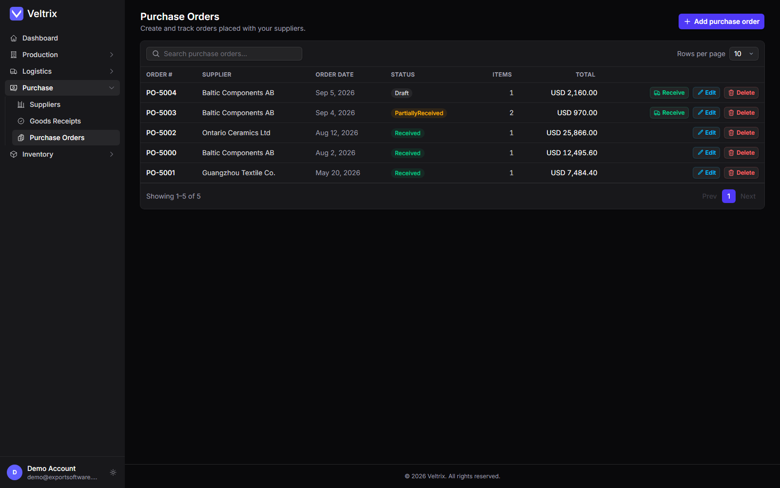
Task: Click the Production building icon
Action: [x=14, y=55]
